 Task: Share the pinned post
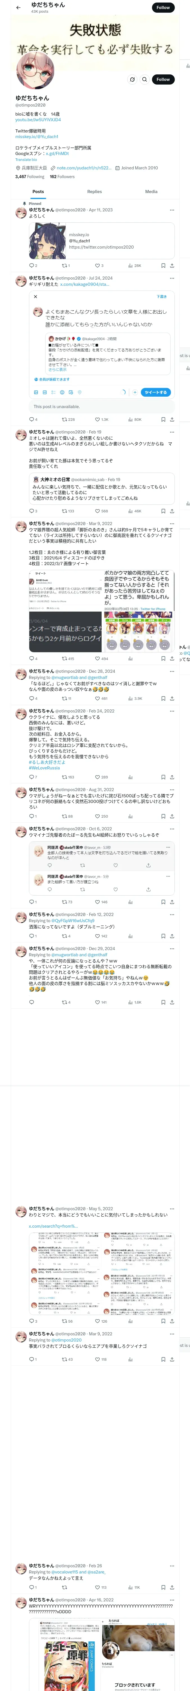pos(172,266)
